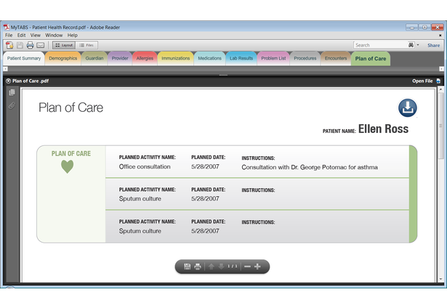Click the green heart Plan of Care icon

[68, 166]
